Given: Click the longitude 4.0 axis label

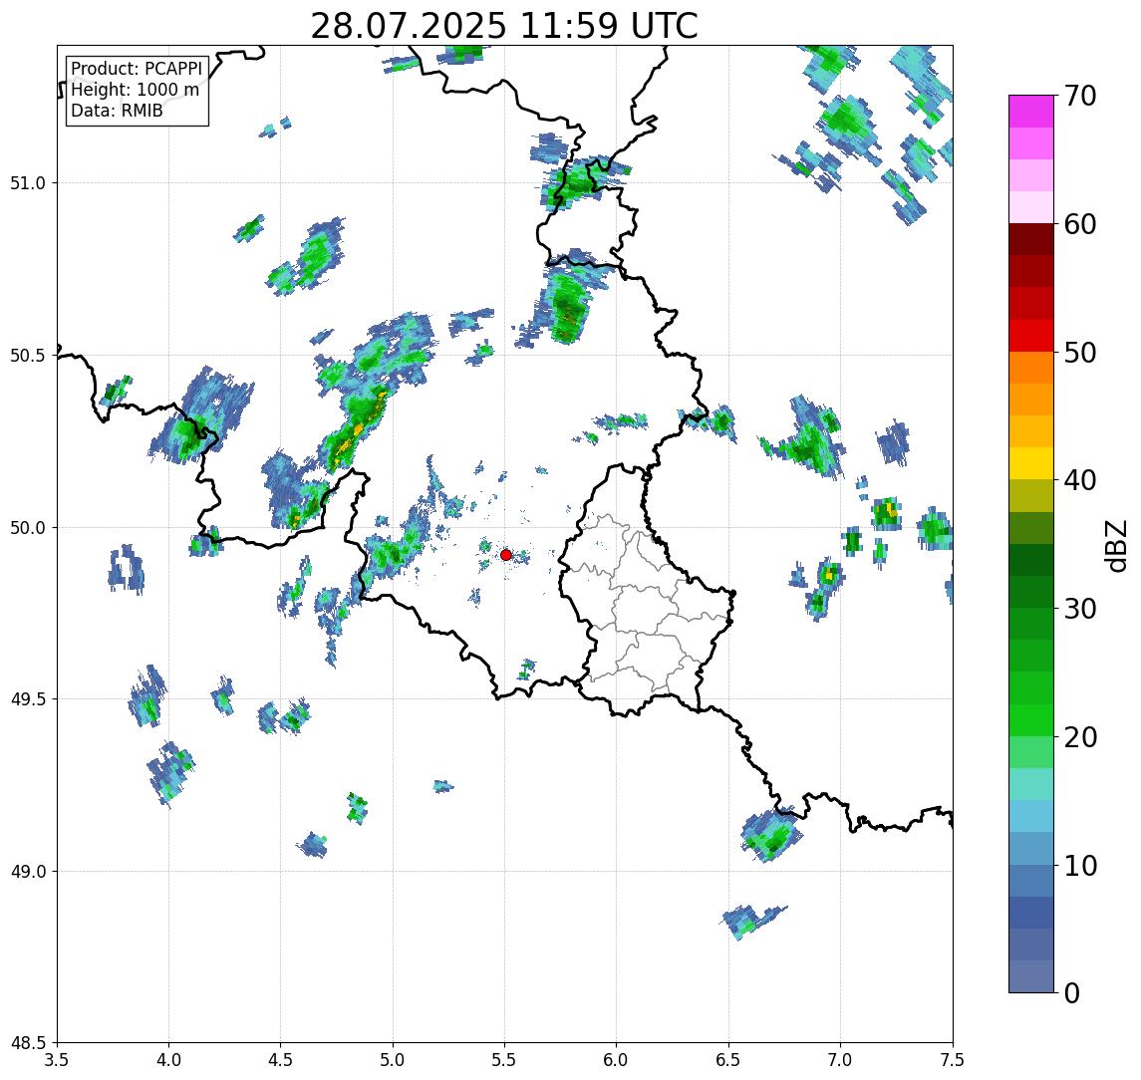Looking at the screenshot, I should (x=168, y=1059).
